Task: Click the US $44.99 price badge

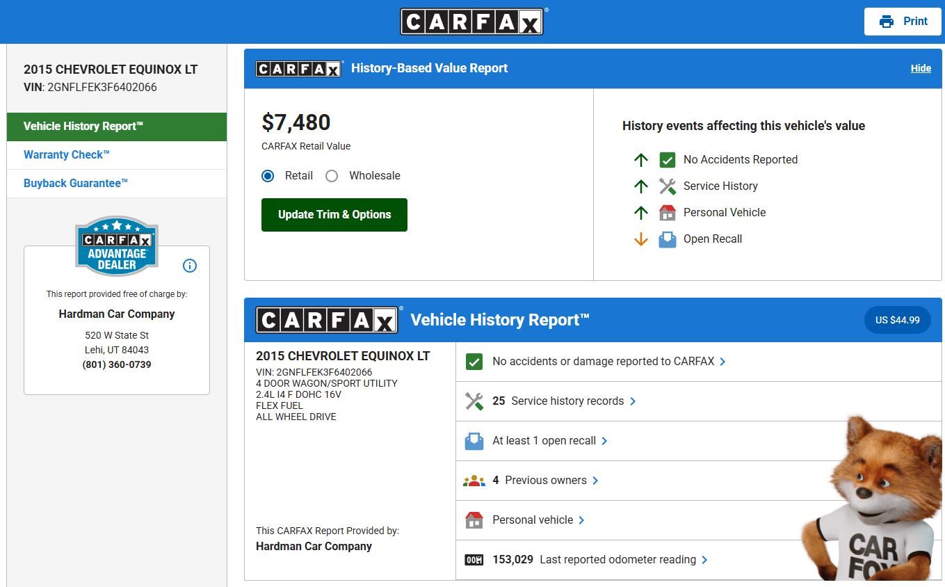Action: coord(897,320)
